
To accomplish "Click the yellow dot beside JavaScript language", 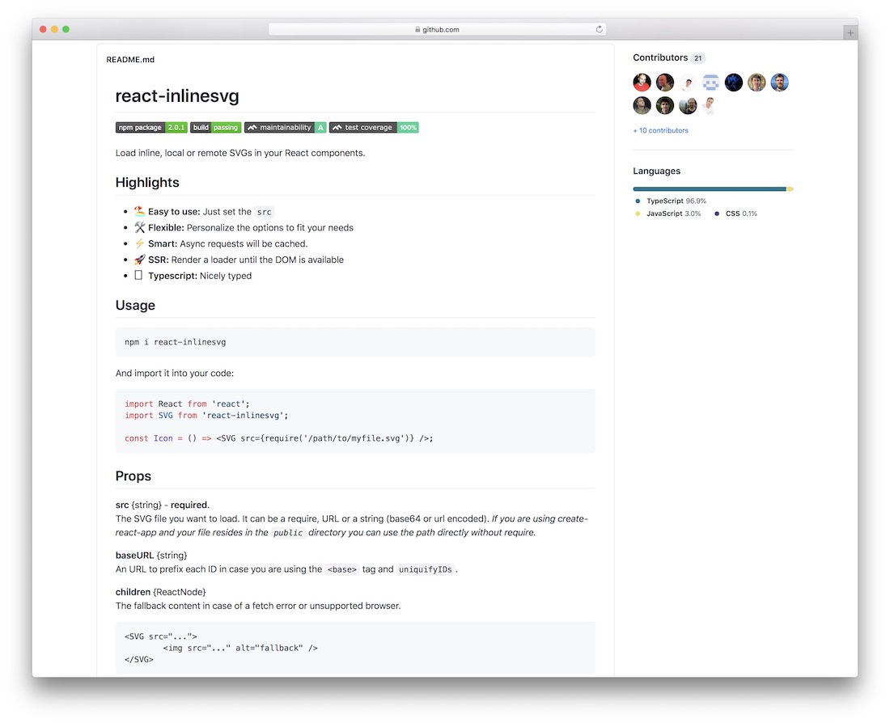I will pyautogui.click(x=638, y=214).
